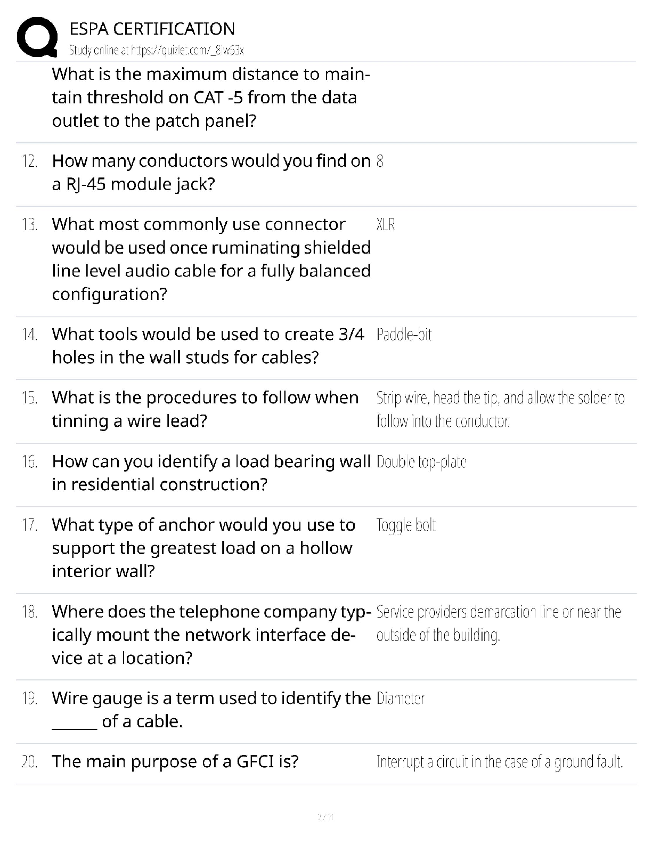The width and height of the screenshot is (652, 844).
Task: Click the ESPA CERTIFICATION title
Action: coord(152,29)
